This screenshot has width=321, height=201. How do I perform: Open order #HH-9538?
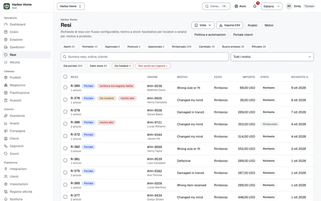(x=154, y=86)
